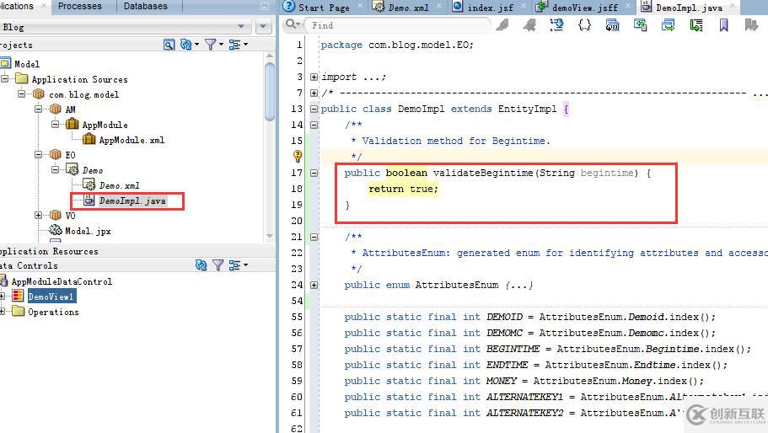Click the Find Previous arrow icon
This screenshot has width=768, height=433.
[x=502, y=24]
